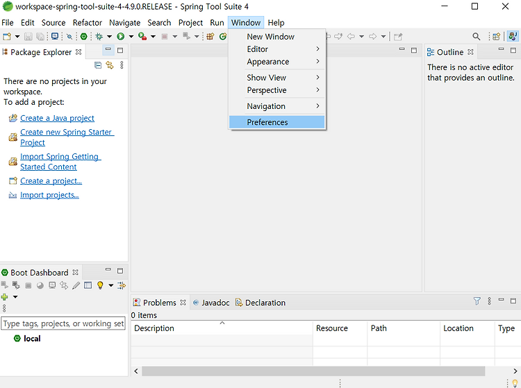Open the Help menu
The width and height of the screenshot is (521, 388).
tap(276, 23)
